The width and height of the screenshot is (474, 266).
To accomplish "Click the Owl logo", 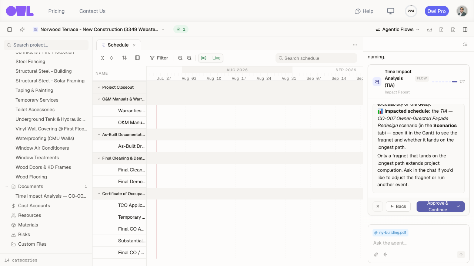I will pos(20,11).
